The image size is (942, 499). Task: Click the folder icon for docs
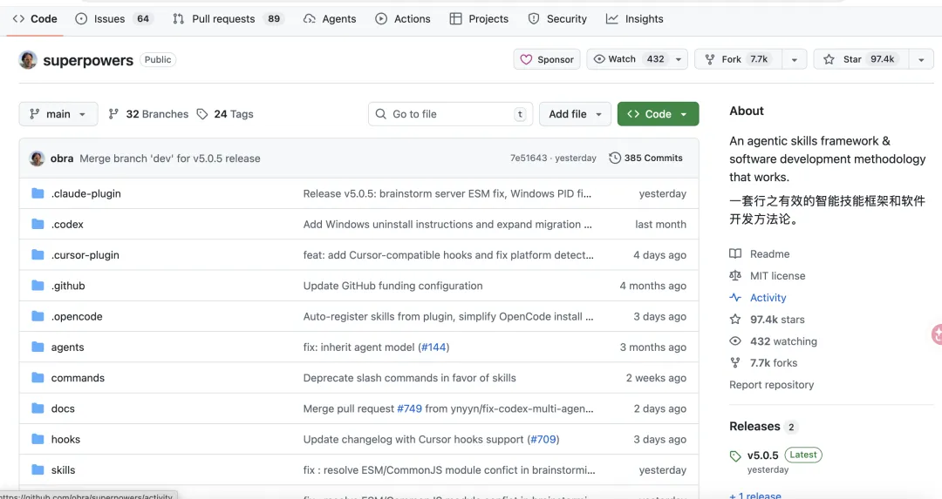[x=38, y=408]
